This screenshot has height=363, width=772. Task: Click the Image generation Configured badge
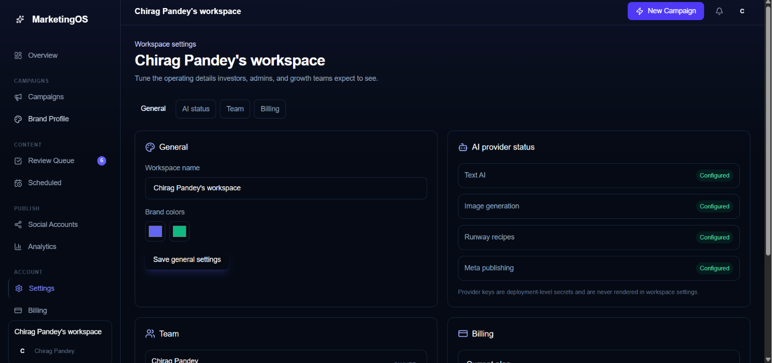pos(714,206)
